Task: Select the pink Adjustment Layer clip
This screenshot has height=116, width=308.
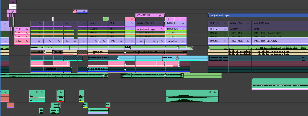Action: (x=150, y=29)
